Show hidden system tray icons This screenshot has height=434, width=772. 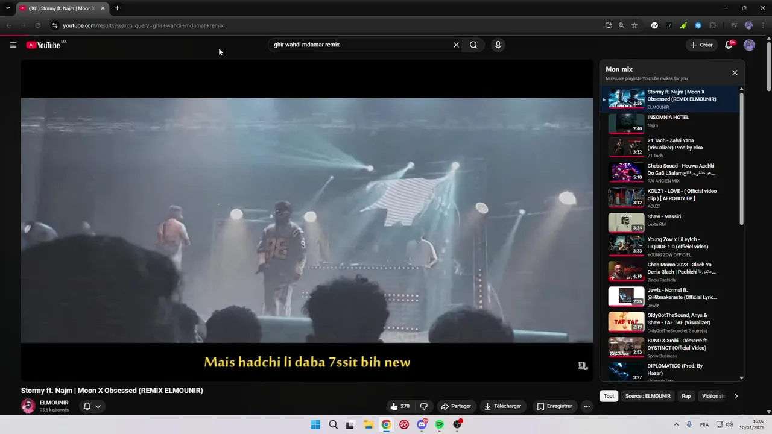click(x=675, y=424)
